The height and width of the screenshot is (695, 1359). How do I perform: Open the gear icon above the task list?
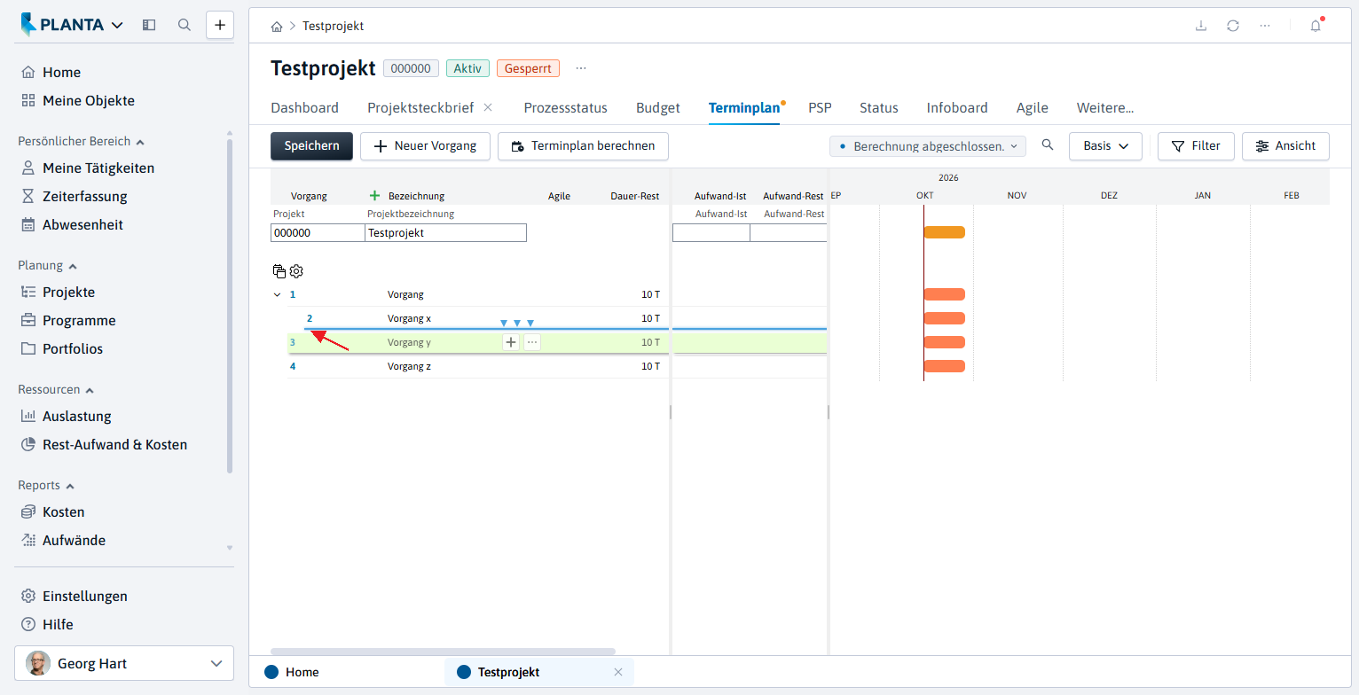point(296,271)
